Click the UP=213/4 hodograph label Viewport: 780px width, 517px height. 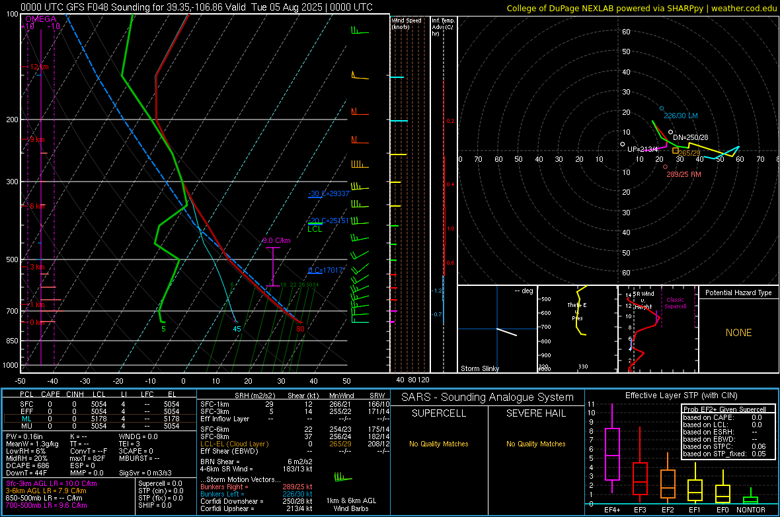643,149
